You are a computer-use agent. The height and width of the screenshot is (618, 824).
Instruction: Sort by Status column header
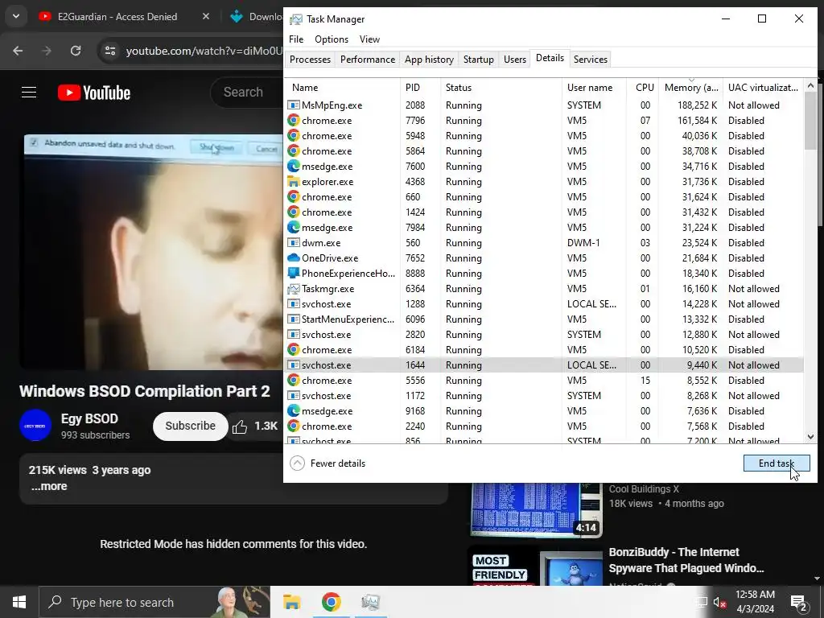point(501,87)
